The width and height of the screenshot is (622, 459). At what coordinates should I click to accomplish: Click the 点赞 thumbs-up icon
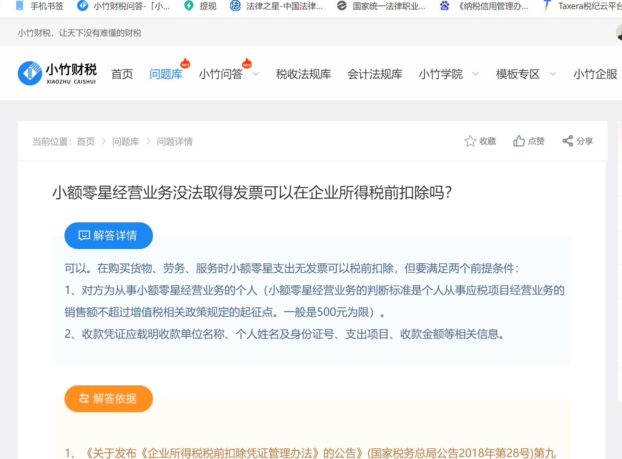pyautogui.click(x=519, y=141)
